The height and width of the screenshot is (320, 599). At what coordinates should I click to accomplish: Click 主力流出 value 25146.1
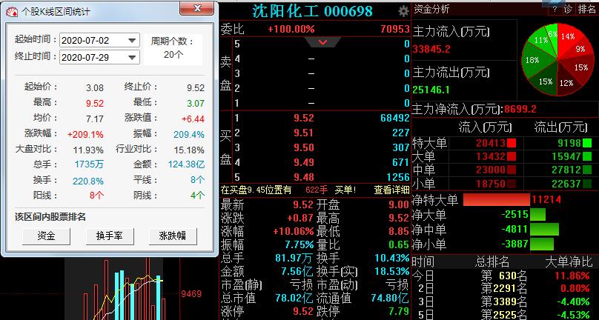431,90
